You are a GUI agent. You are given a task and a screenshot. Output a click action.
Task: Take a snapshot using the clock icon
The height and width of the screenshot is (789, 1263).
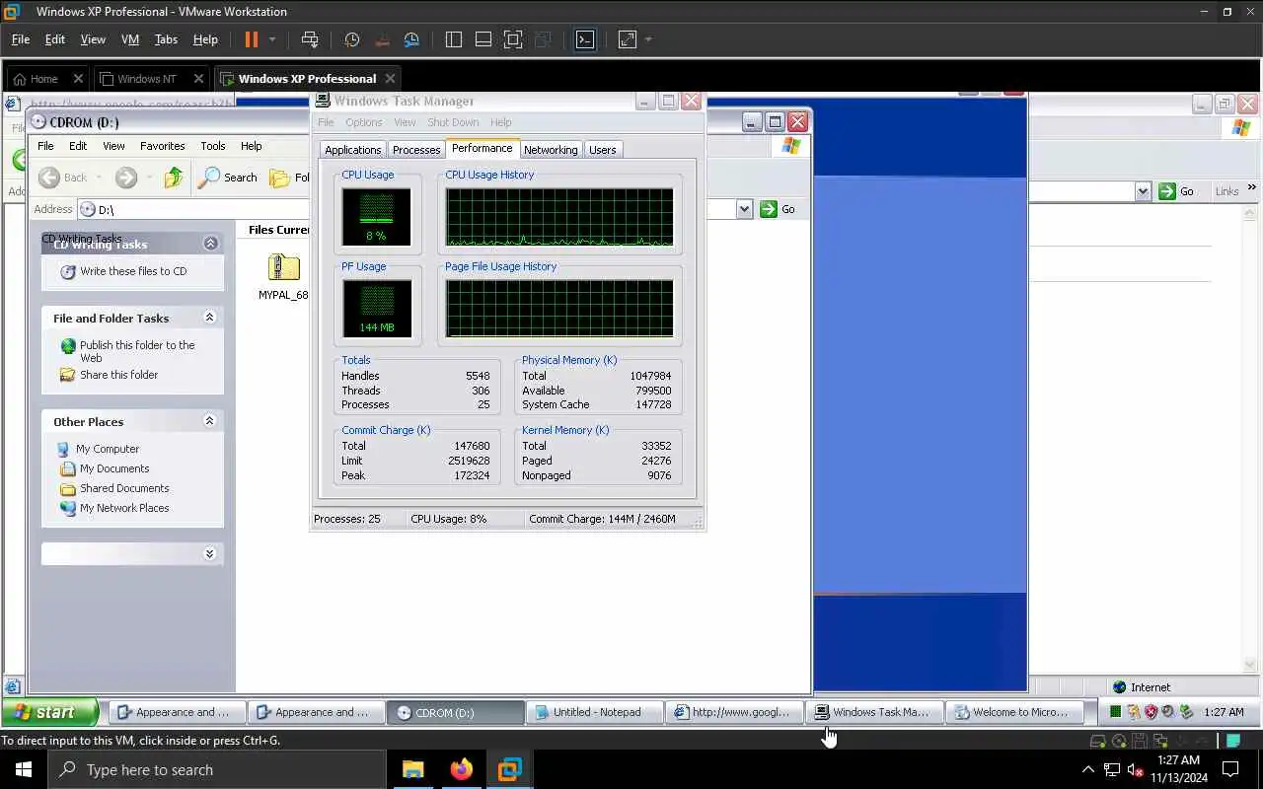[x=352, y=39]
